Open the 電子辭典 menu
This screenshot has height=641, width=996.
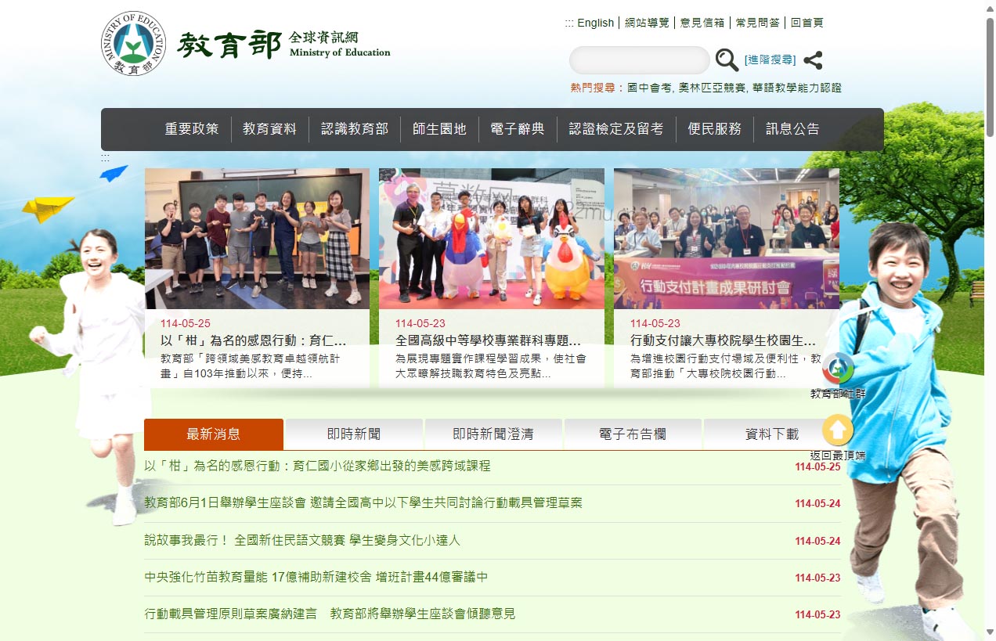coord(517,128)
